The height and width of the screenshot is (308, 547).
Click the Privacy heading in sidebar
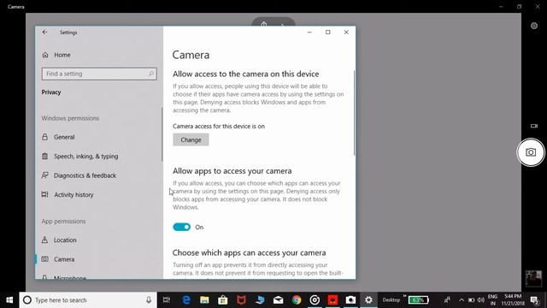click(51, 92)
